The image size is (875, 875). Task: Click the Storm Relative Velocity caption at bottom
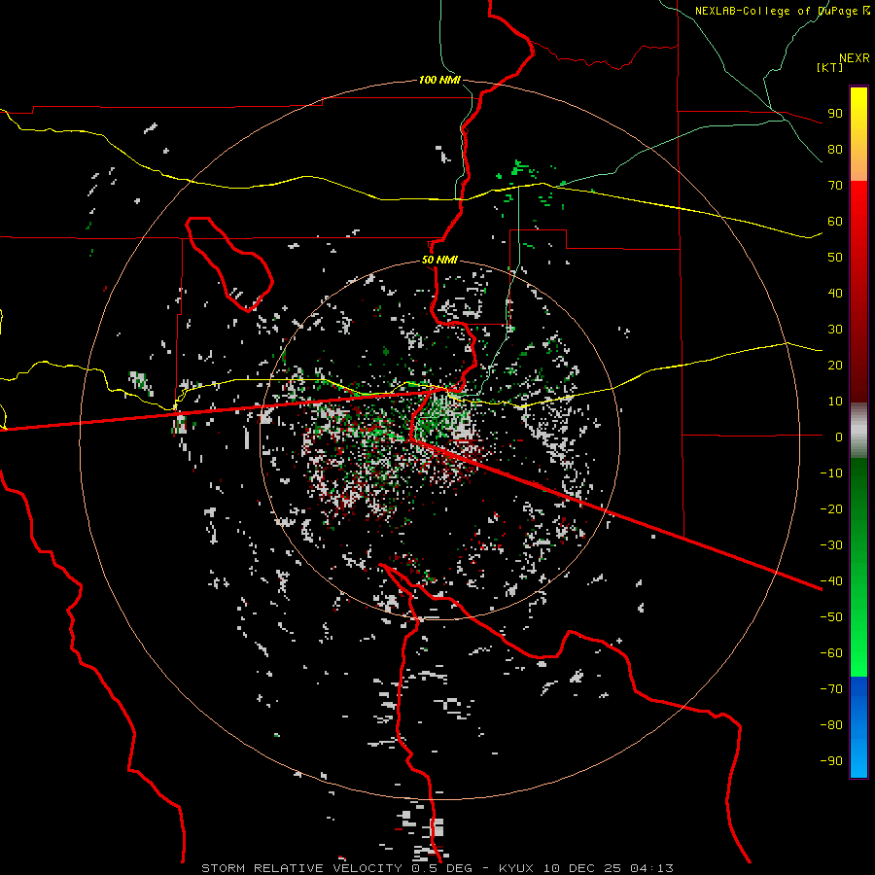click(437, 868)
